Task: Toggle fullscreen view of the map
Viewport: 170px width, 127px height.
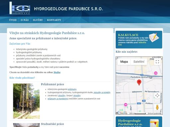Action: [157, 62]
